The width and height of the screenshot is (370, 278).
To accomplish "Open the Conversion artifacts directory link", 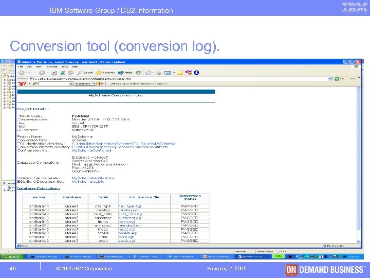I will click(x=120, y=147).
